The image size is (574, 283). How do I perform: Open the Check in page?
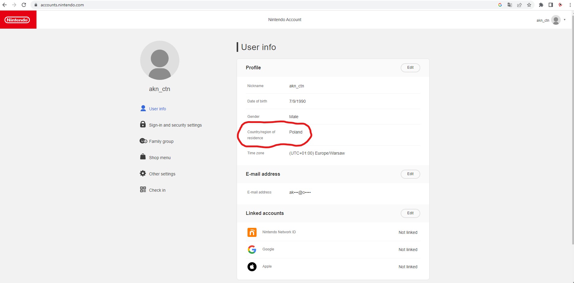[x=157, y=190]
